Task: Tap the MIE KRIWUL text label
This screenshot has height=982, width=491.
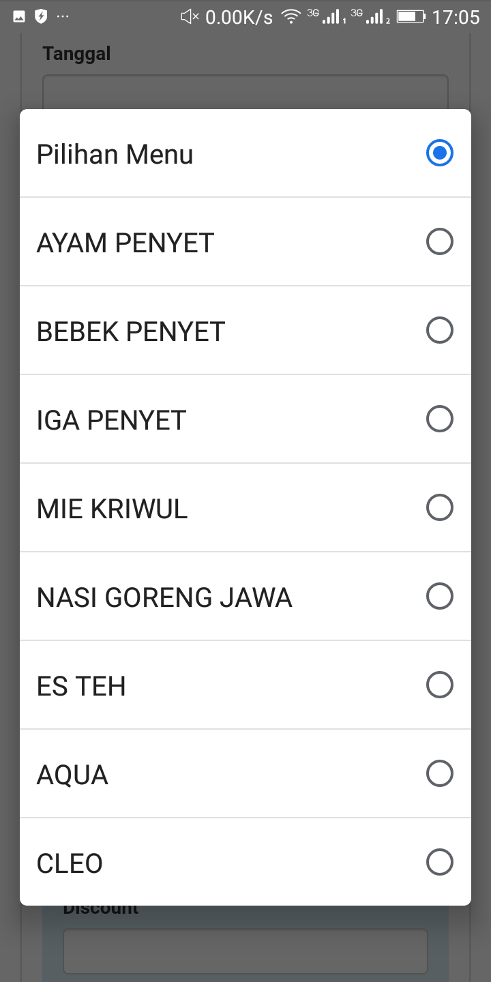Action: coord(112,509)
